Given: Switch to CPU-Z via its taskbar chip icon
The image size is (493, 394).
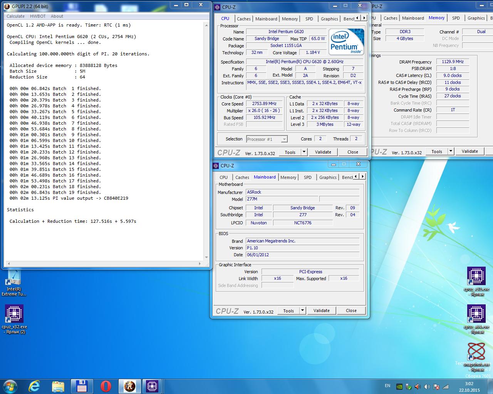Looking at the screenshot, I should (152, 386).
